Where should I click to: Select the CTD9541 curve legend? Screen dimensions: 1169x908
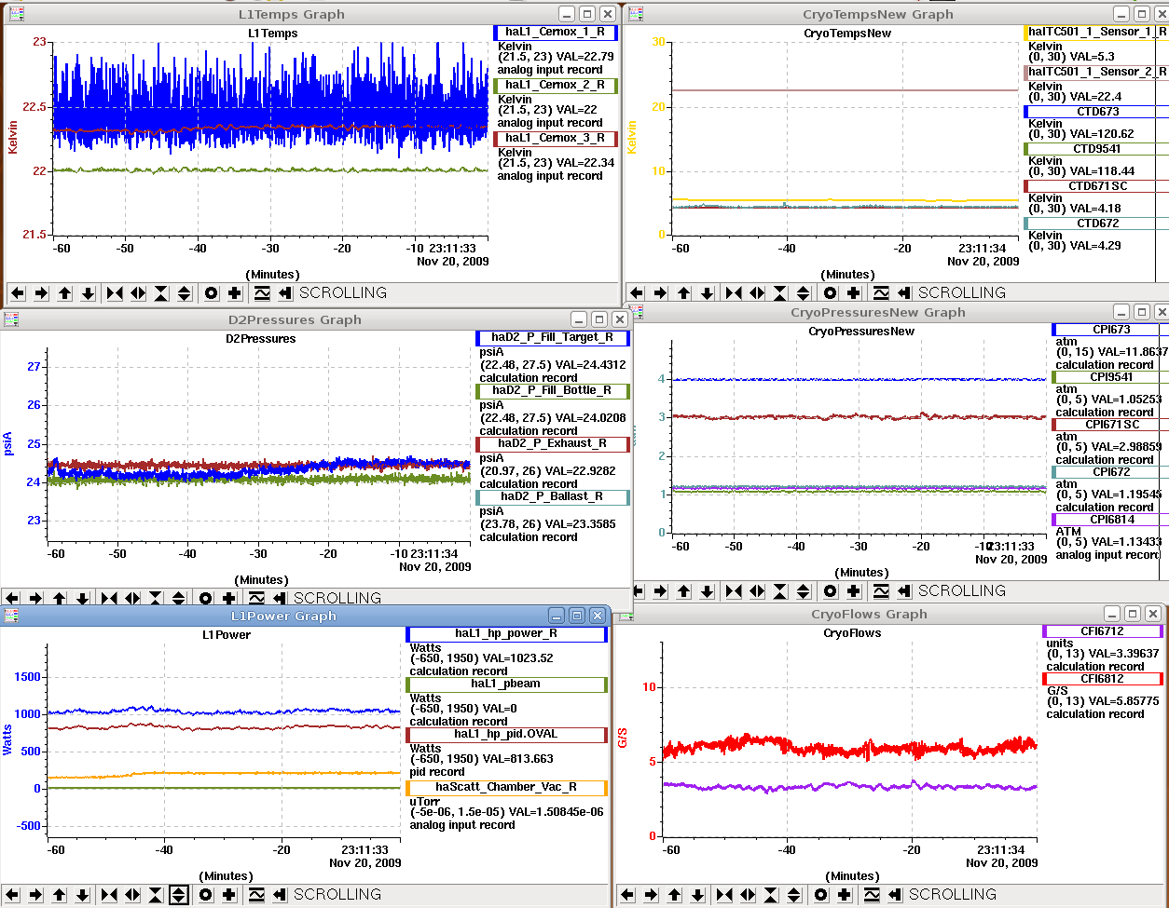[x=1096, y=148]
